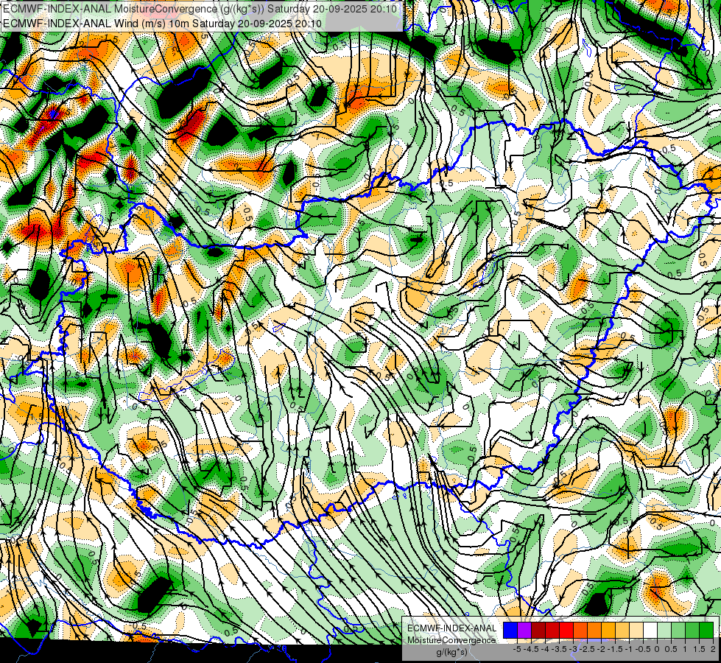The width and height of the screenshot is (721, 663).
Task: Pick bright red swatch between -3.5 and -3
Action: (566, 631)
